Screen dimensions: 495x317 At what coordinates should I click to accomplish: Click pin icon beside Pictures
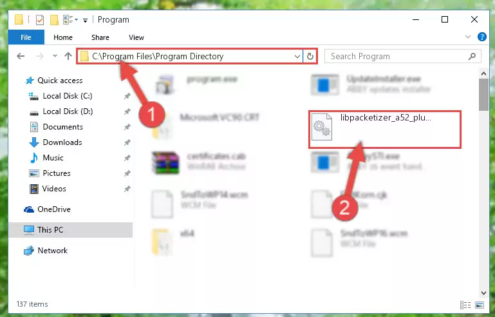(127, 173)
